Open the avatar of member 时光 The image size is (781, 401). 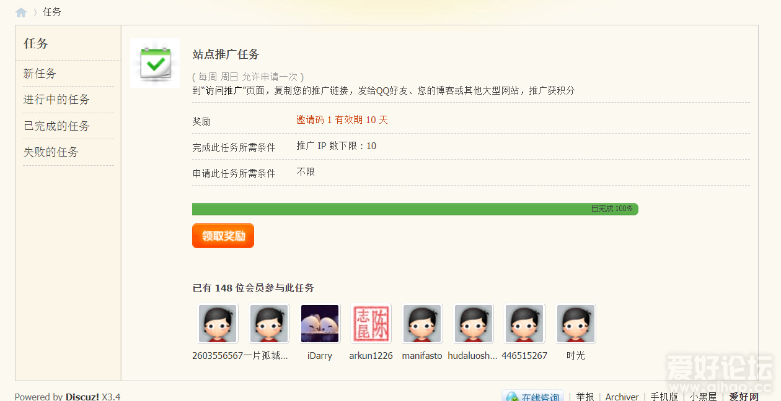pyautogui.click(x=576, y=324)
